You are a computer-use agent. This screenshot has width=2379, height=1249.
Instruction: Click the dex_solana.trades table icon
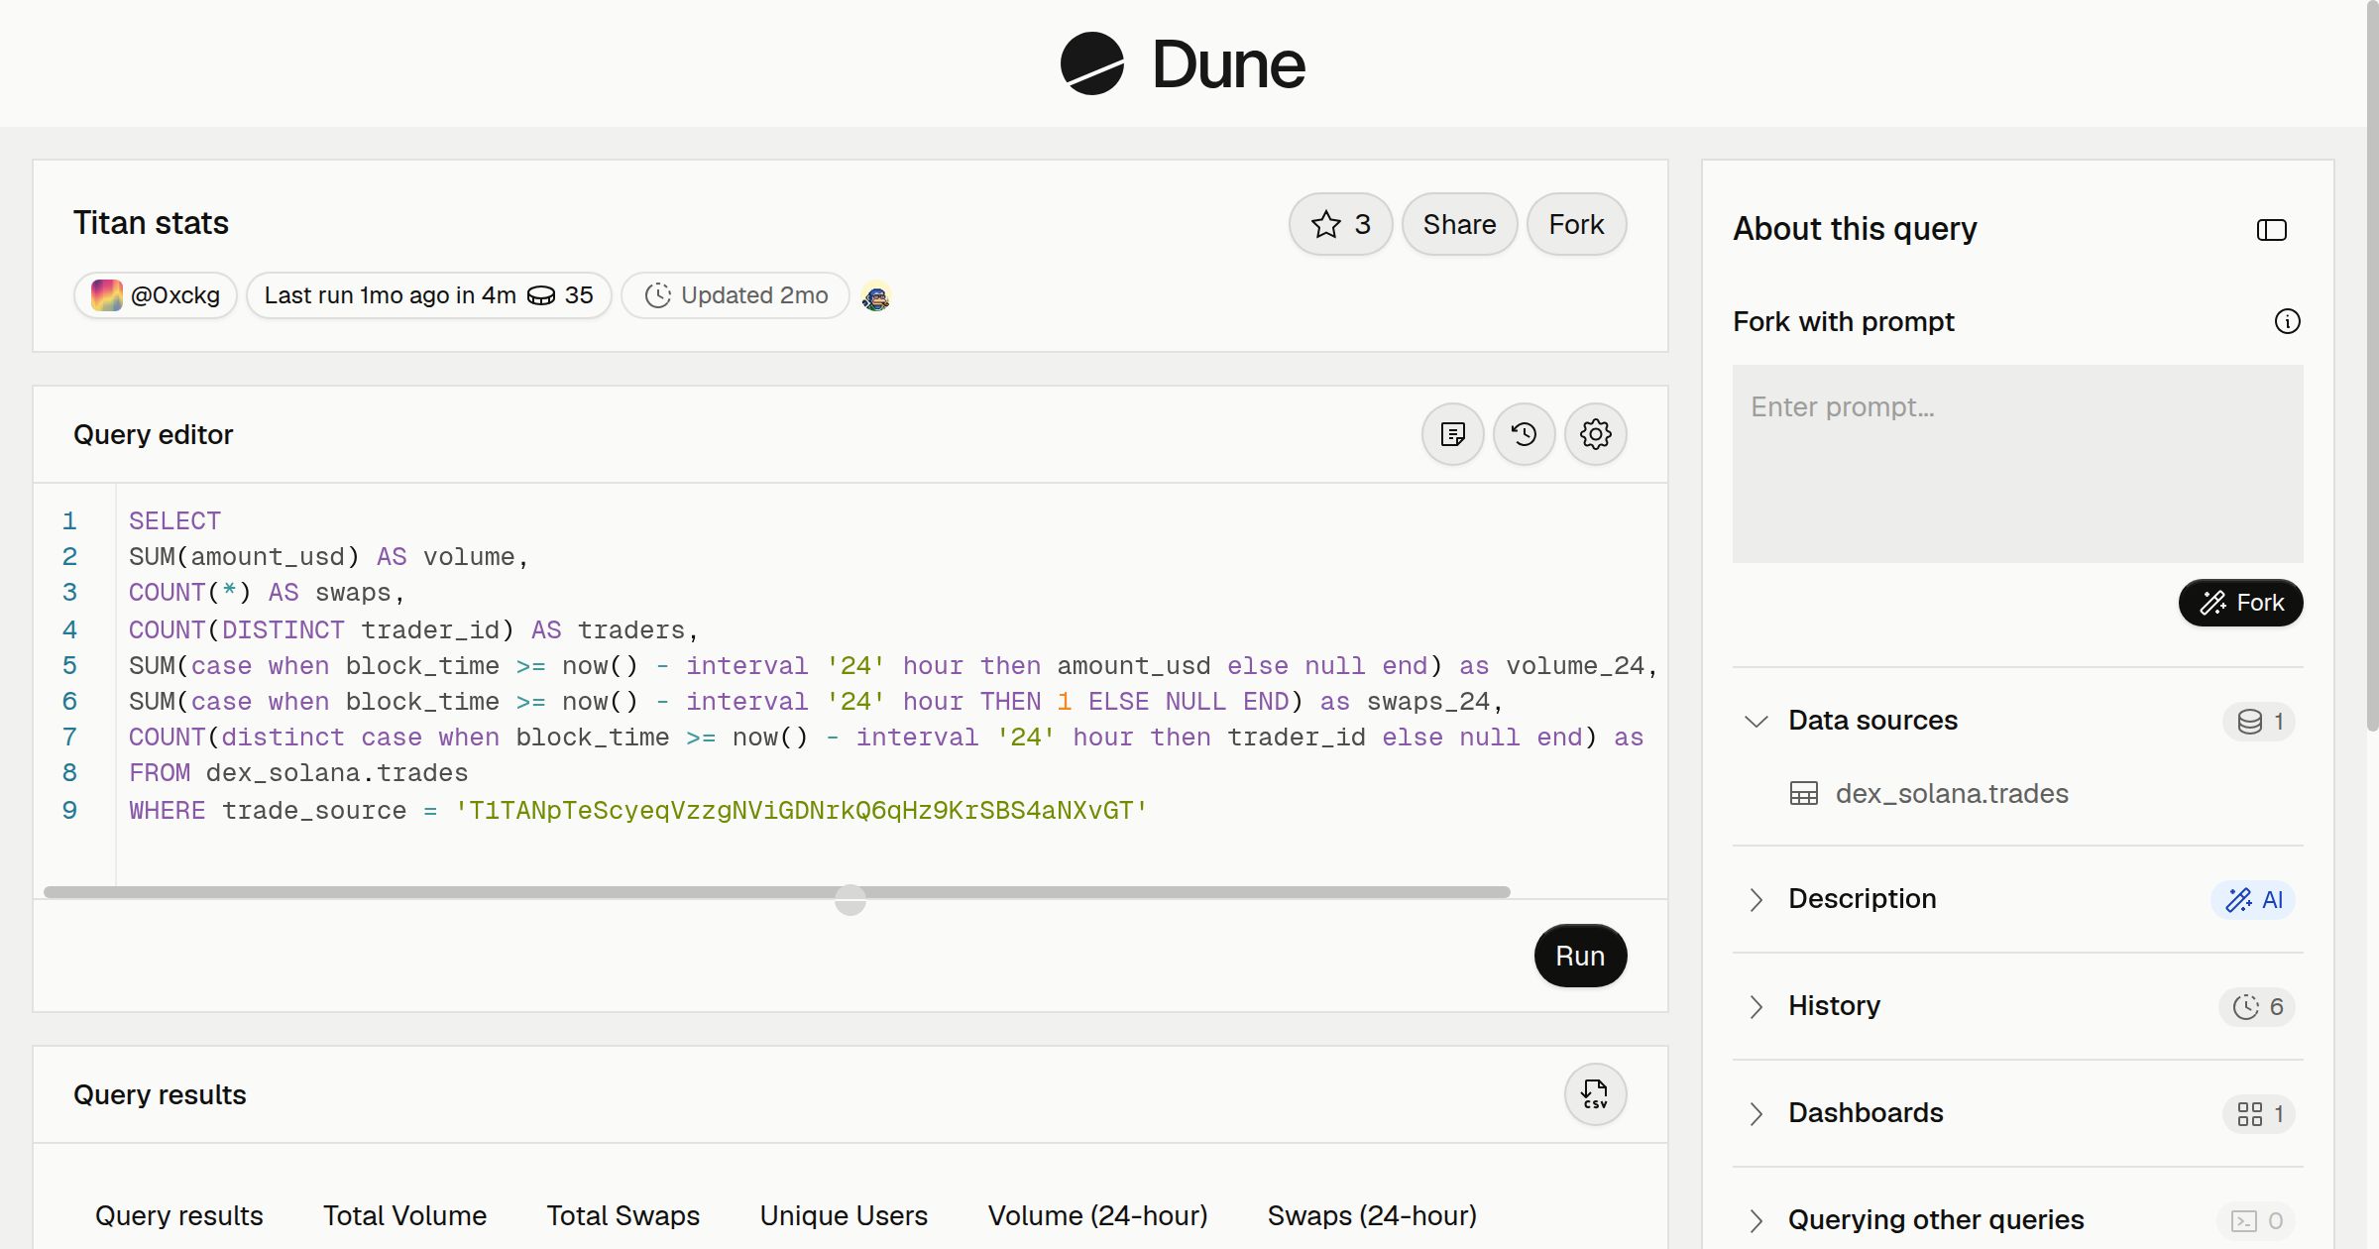point(1803,794)
